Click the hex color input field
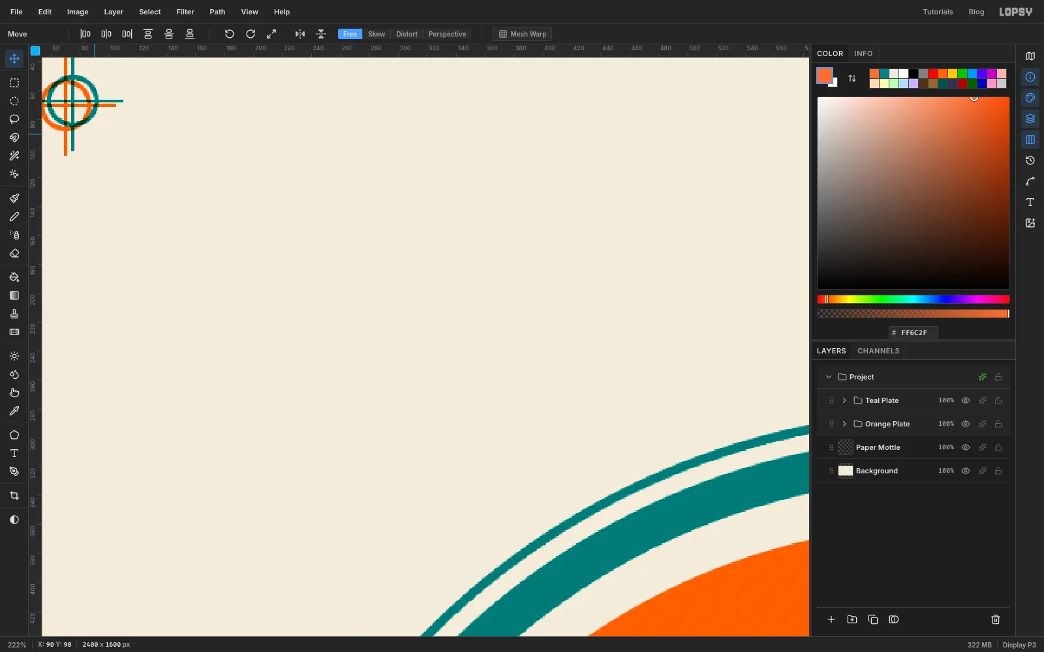This screenshot has width=1044, height=652. pyautogui.click(x=913, y=333)
